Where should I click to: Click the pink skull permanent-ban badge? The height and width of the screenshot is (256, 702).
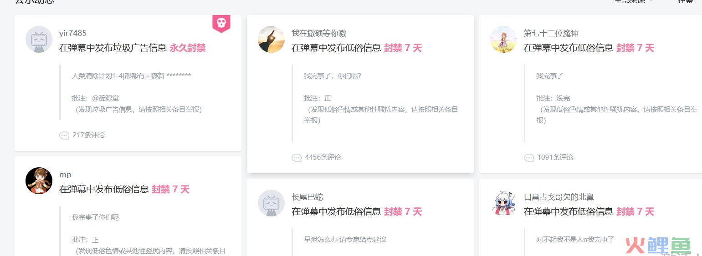coord(221,24)
